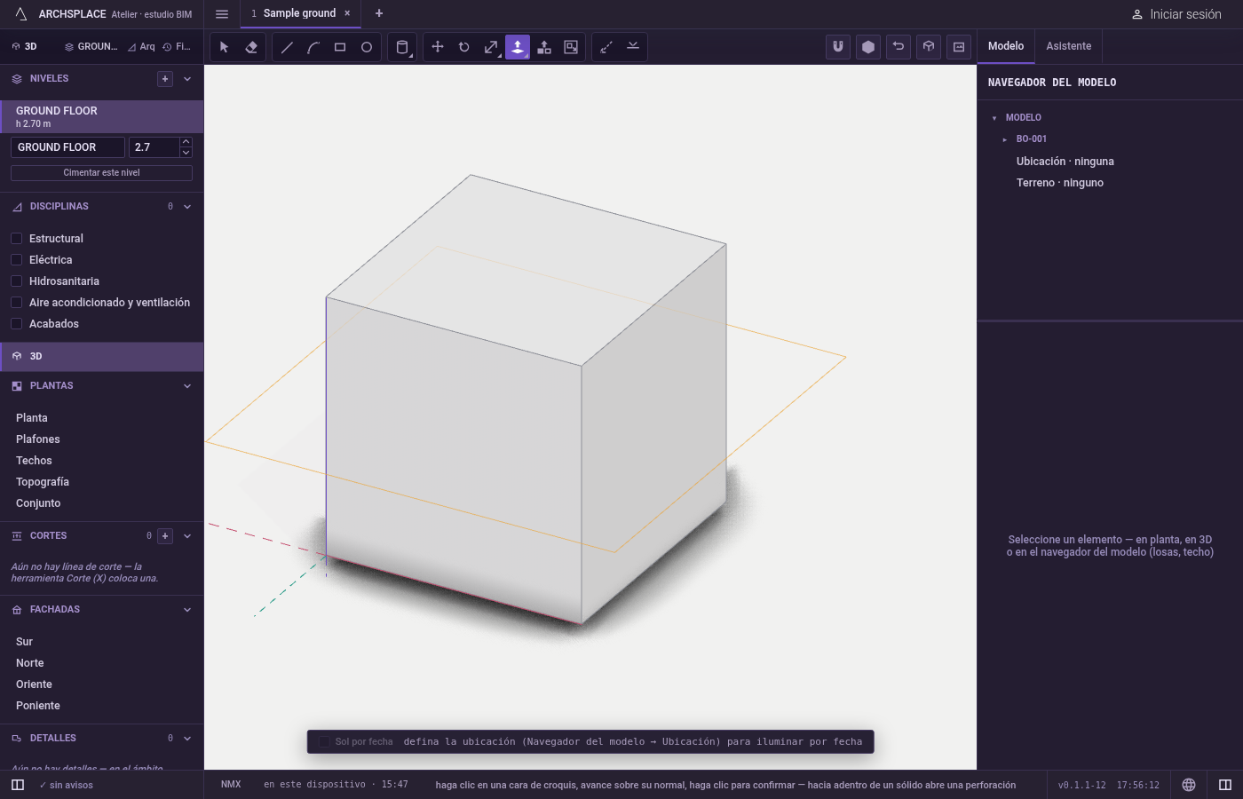
Task: Enable the Hidrosanitaria discipline checkbox
Action: coord(16,281)
